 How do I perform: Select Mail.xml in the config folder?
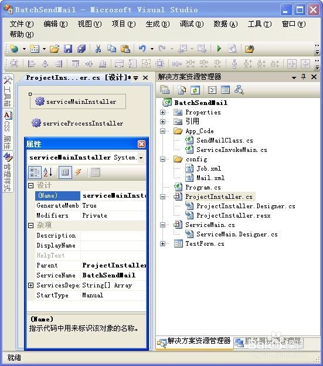[x=210, y=178]
